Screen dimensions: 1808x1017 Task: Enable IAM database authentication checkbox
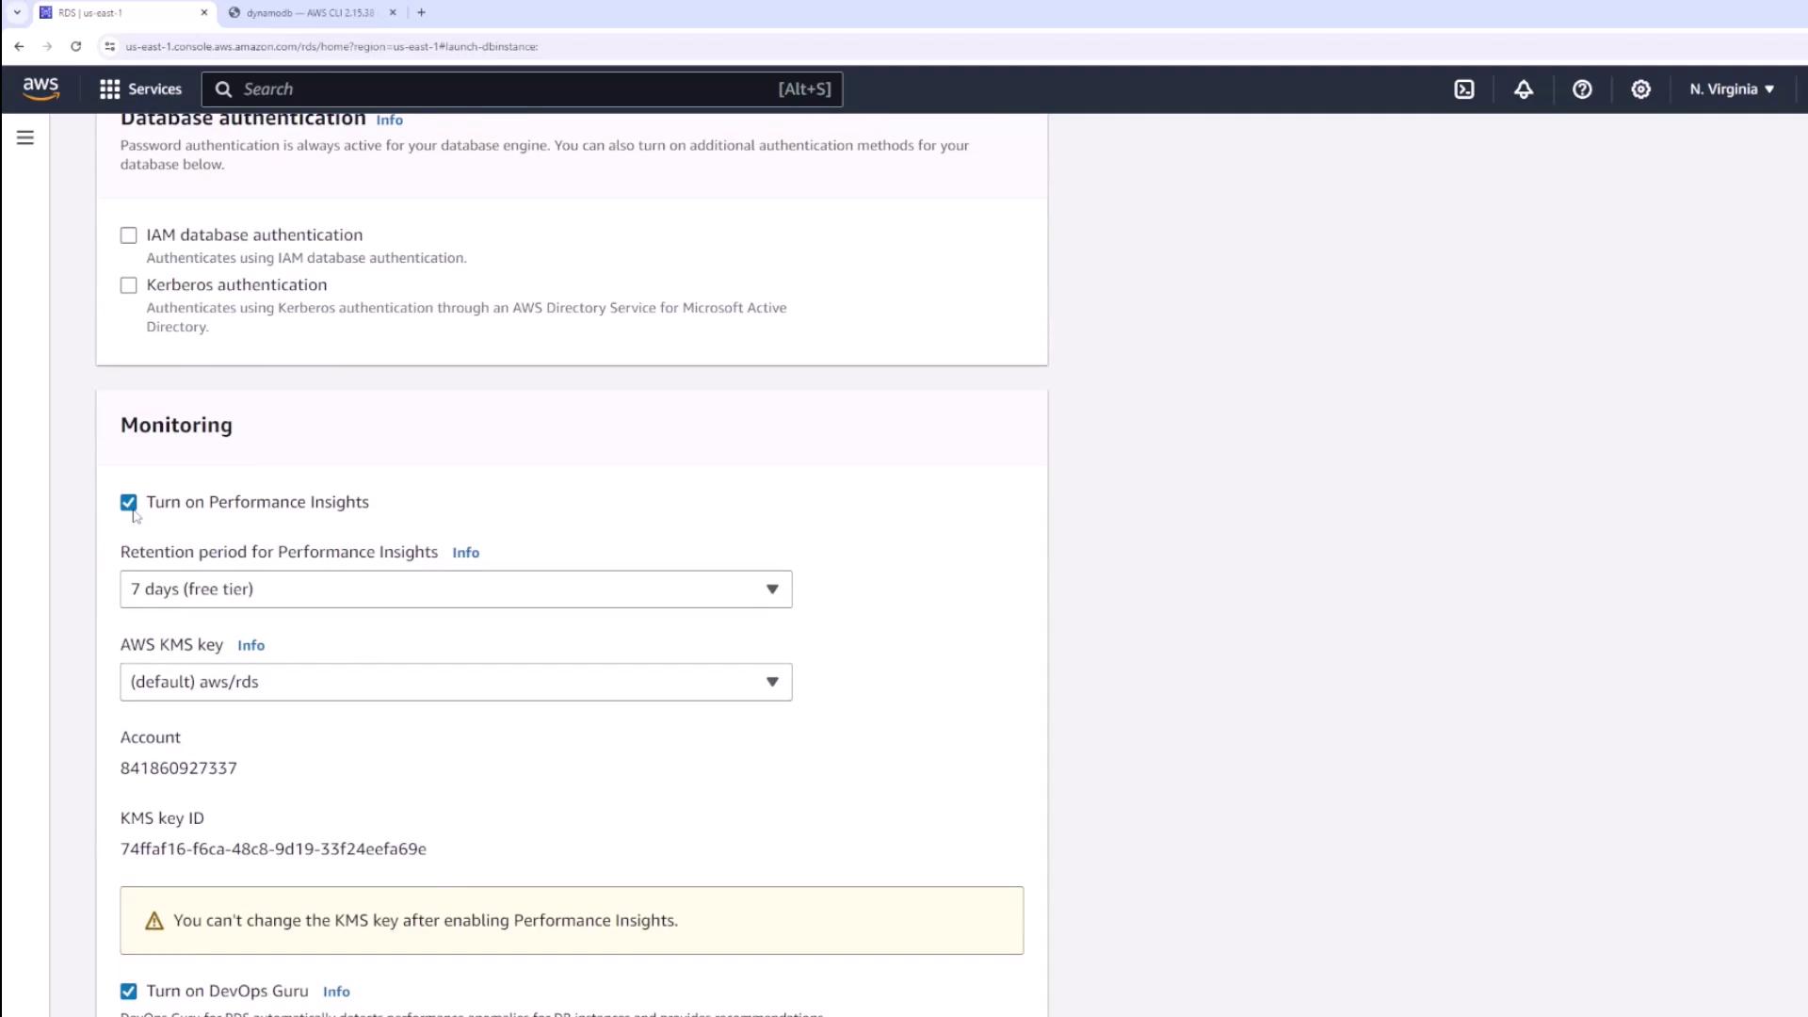[129, 235]
